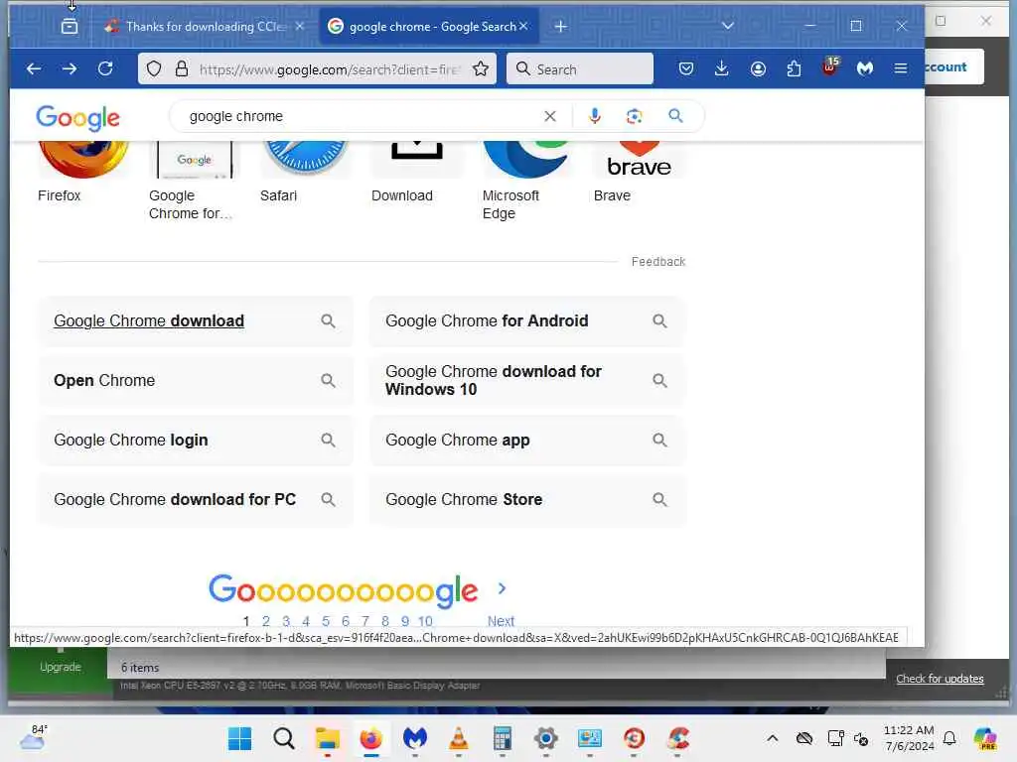Screen dimensions: 1017x762
Task: Go to results page 5
Action: [326, 621]
